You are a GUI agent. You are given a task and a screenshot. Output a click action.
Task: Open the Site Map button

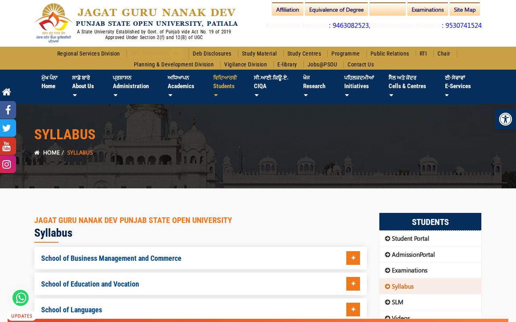(465, 9)
